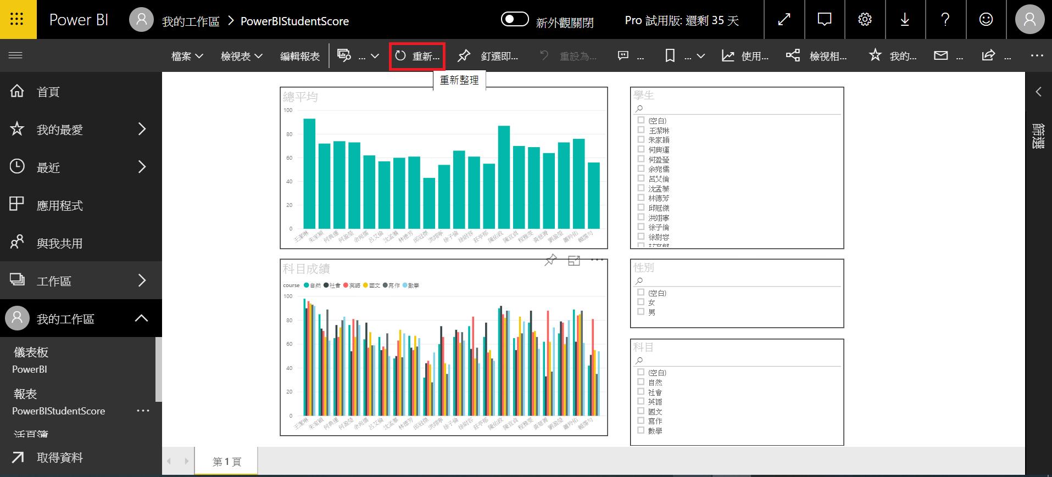Click the comments speech bubble toolbar icon

coord(623,55)
